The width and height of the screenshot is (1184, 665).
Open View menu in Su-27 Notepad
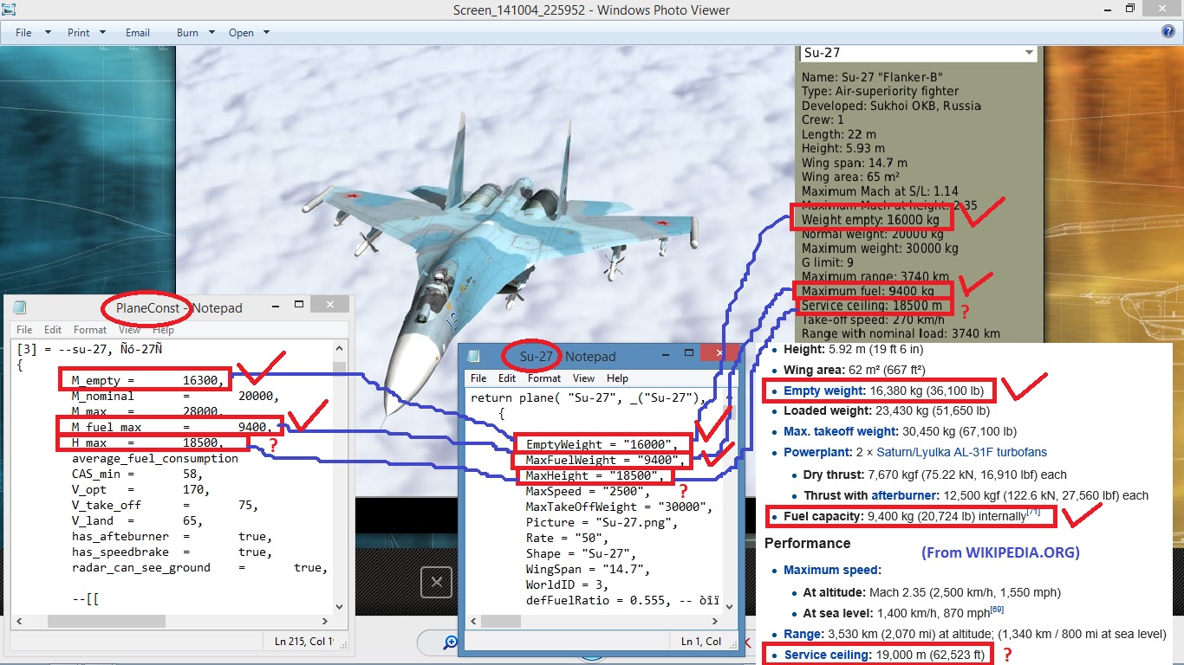point(583,378)
